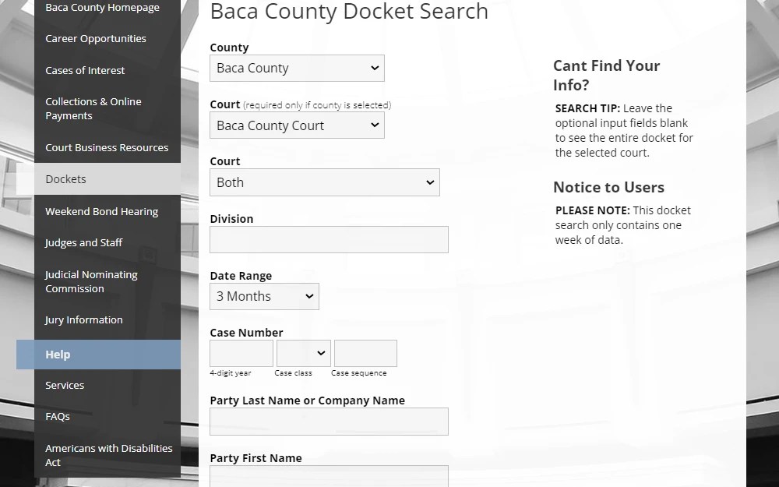This screenshot has width=779, height=487.
Task: Expand the Baca County Court dropdown
Action: point(297,125)
